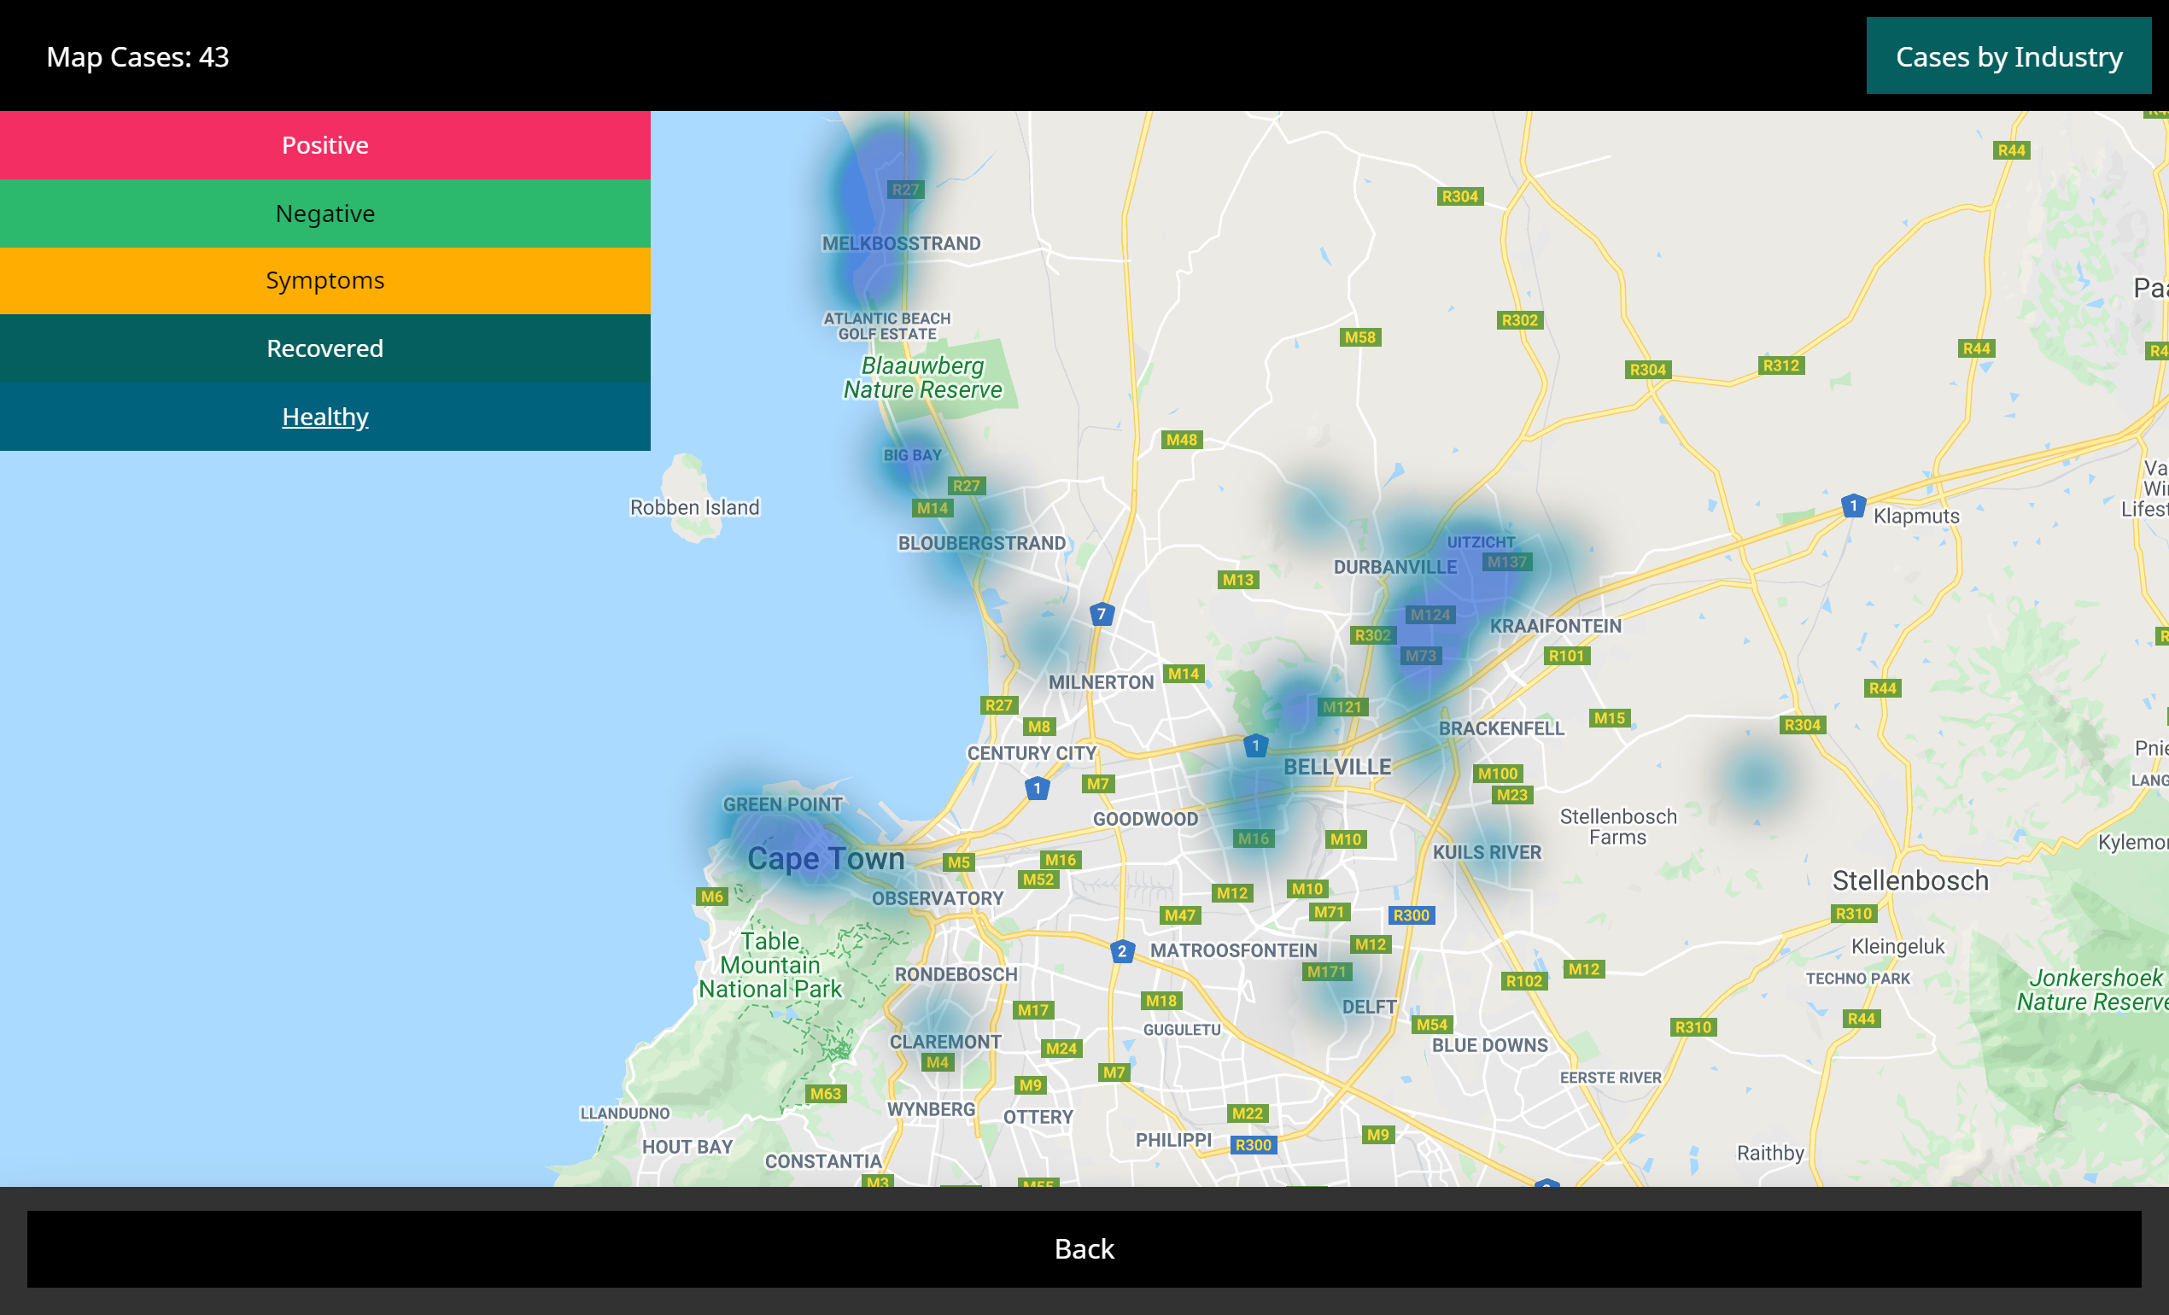Click the N1 shield below Century City
This screenshot has width=2169, height=1315.
[x=1037, y=789]
